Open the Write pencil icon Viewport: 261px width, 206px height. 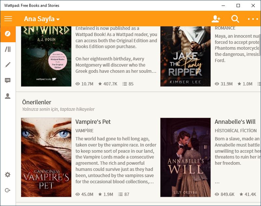pyautogui.click(x=8, y=65)
